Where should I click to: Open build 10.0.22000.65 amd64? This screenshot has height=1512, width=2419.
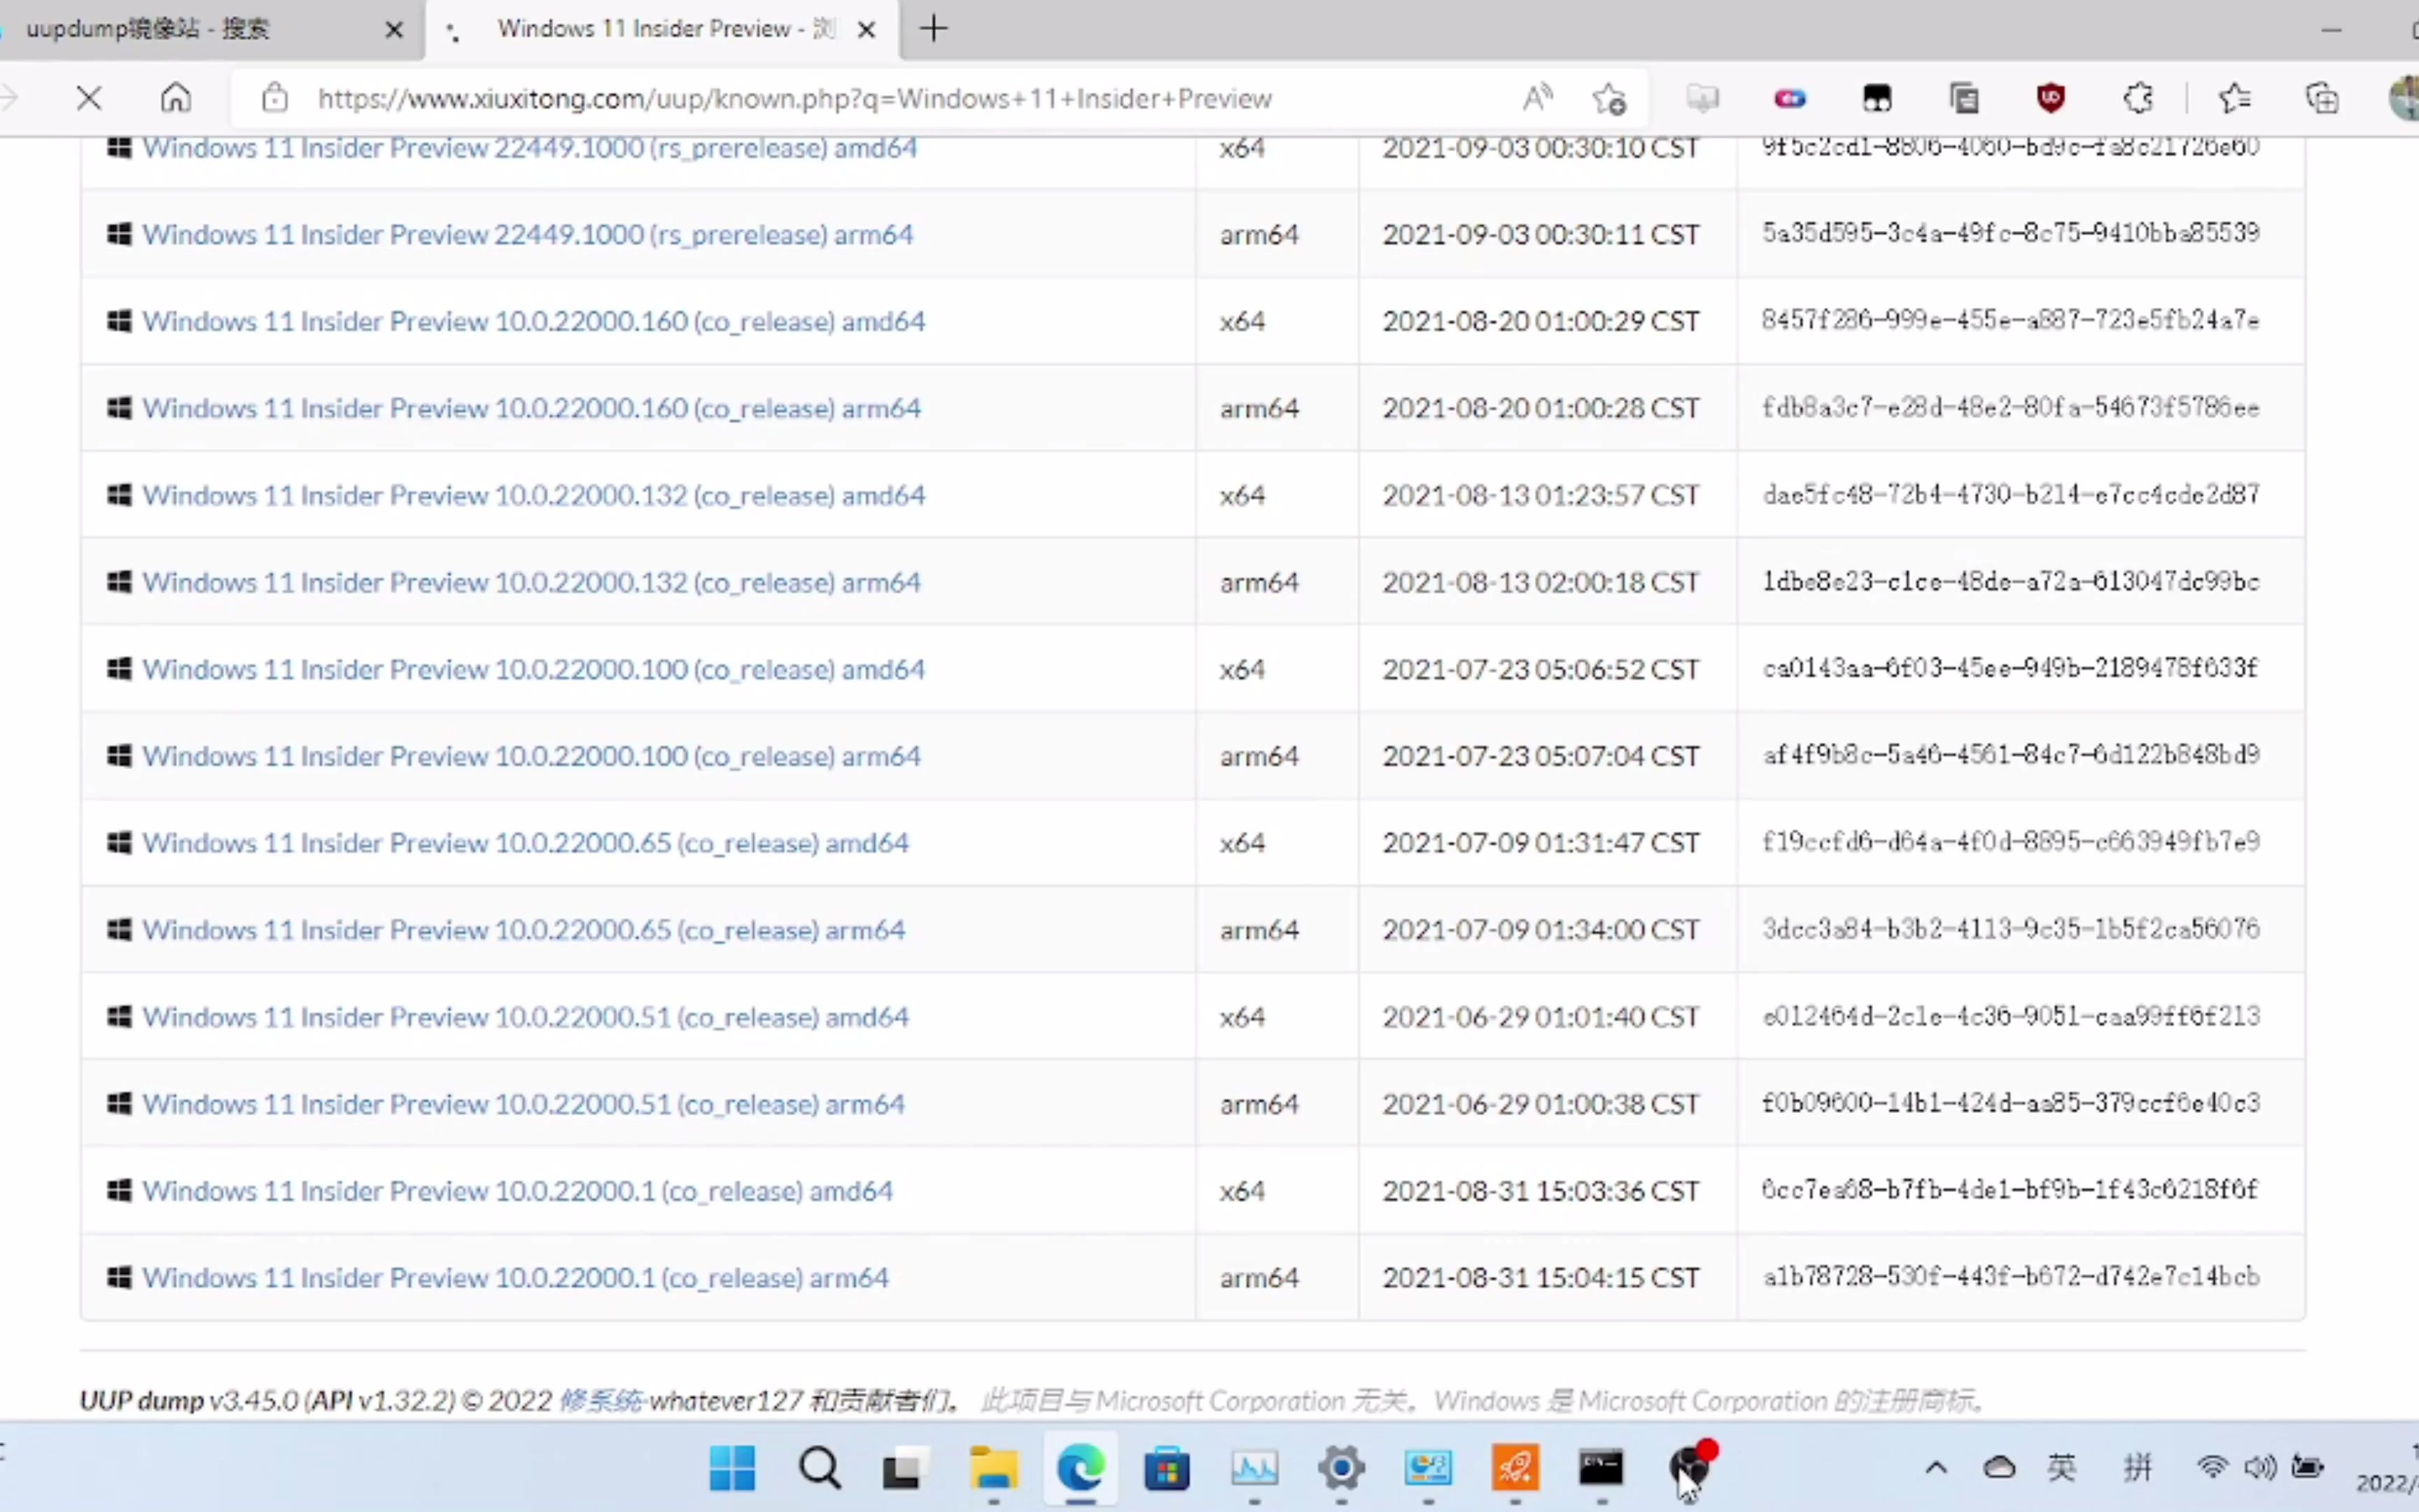coord(525,843)
